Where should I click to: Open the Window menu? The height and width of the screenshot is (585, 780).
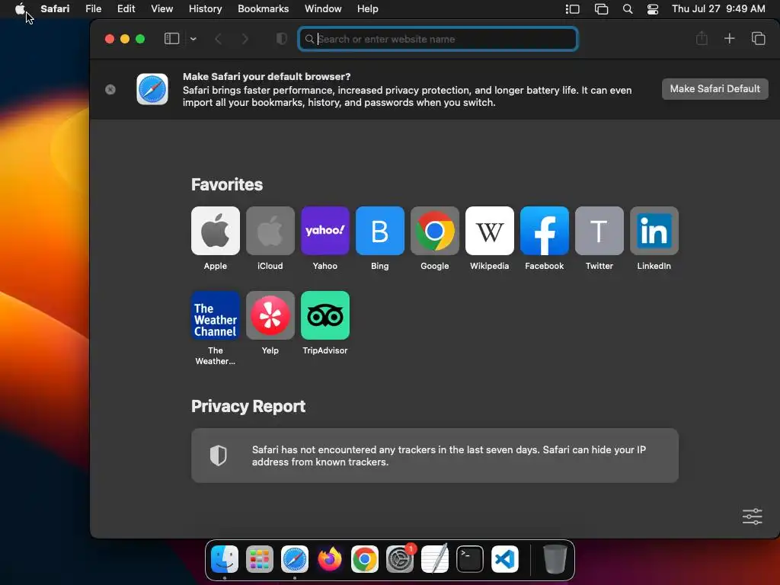pos(323,9)
